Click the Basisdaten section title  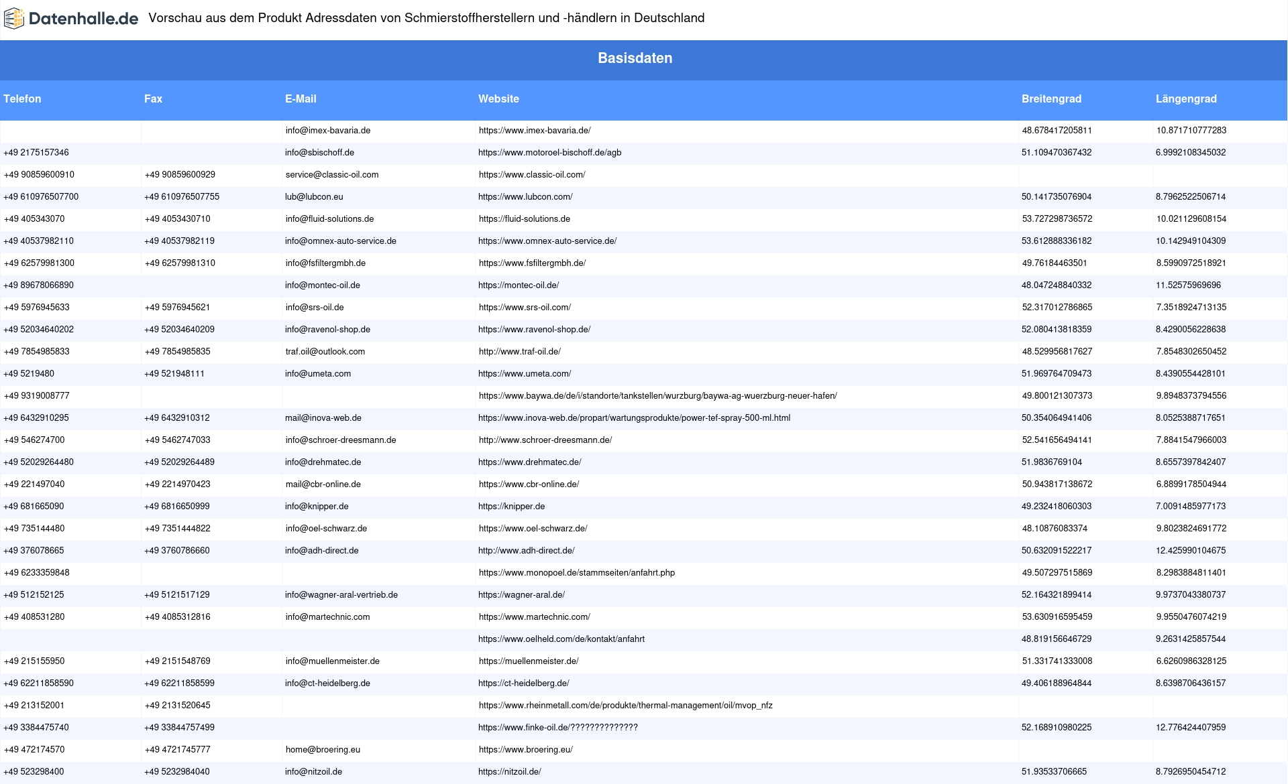tap(635, 58)
